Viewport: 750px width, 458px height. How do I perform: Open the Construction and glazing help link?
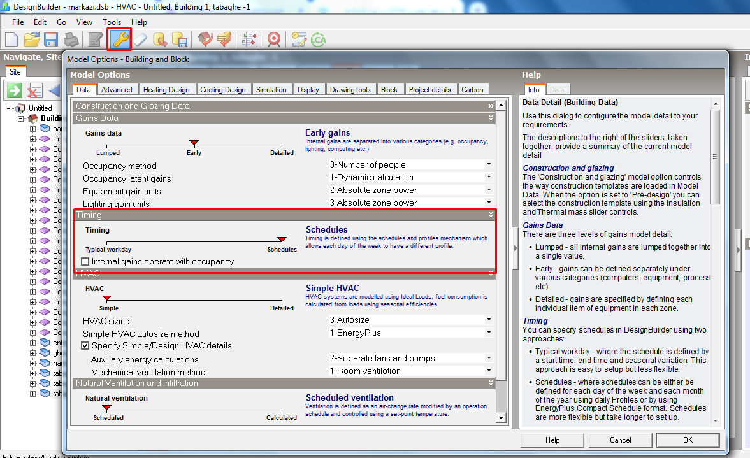click(568, 168)
